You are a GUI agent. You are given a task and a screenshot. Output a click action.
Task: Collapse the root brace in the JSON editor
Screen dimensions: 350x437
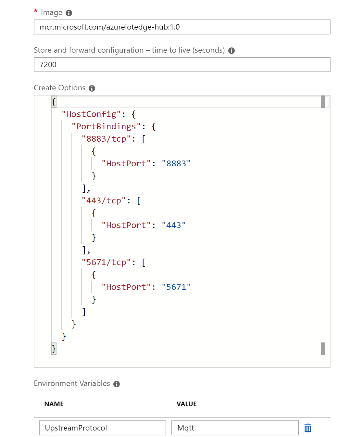53,102
